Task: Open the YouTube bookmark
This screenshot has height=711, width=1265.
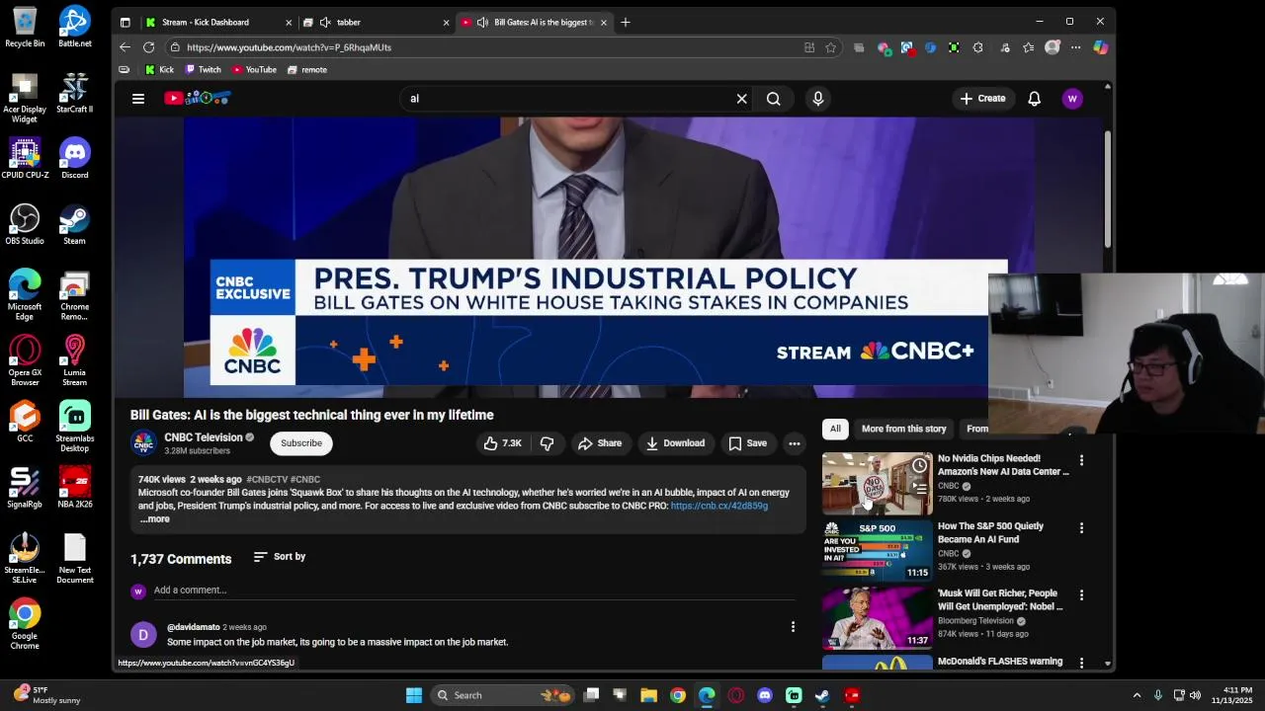Action: coord(255,70)
